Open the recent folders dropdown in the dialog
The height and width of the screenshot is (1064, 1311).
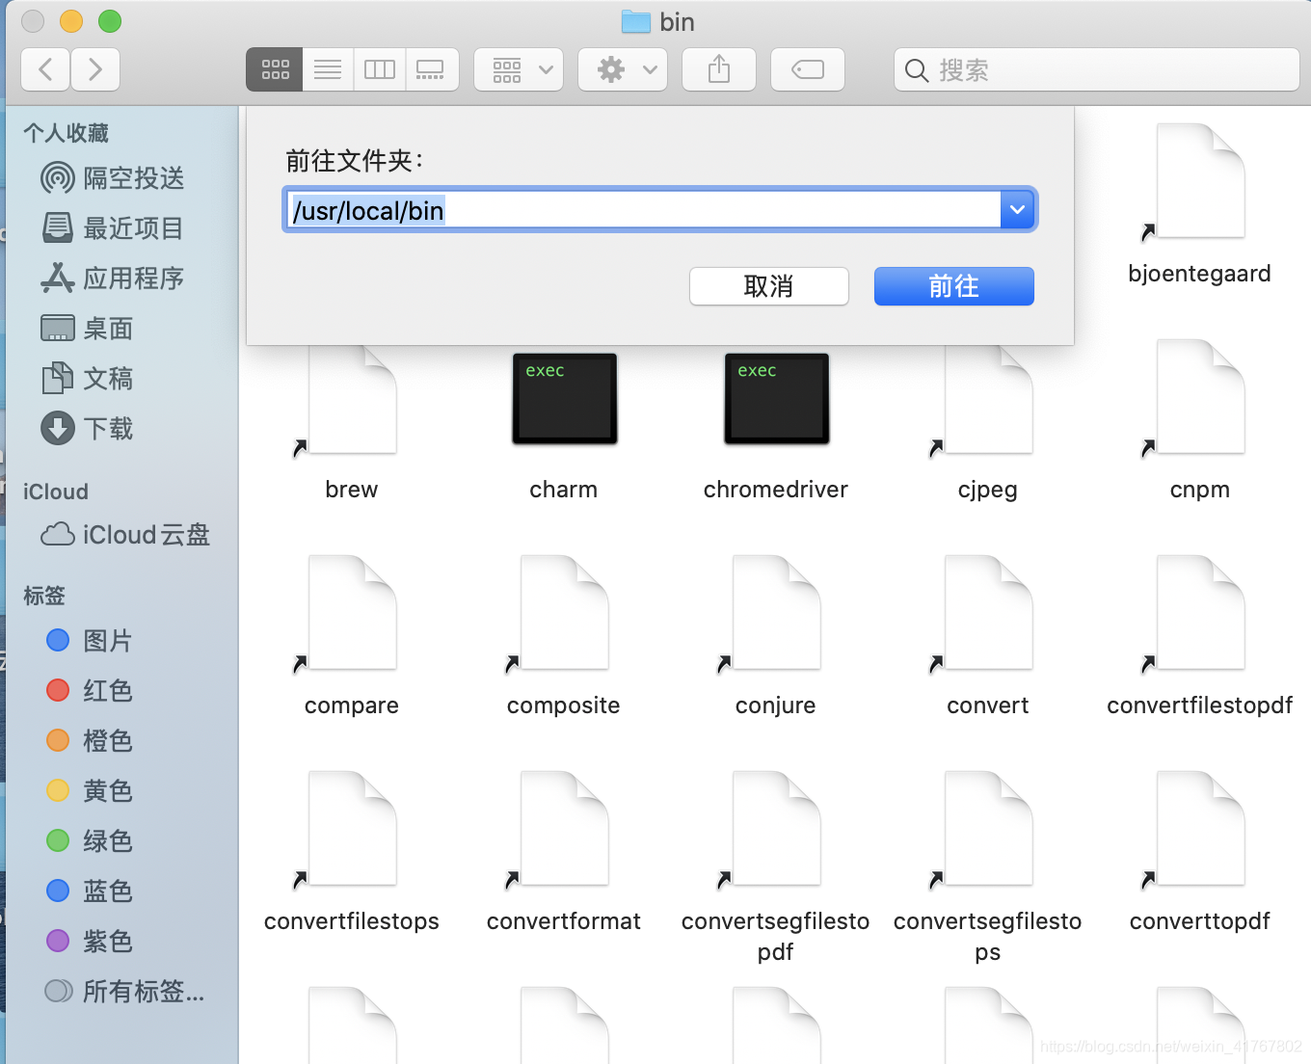pos(1017,209)
